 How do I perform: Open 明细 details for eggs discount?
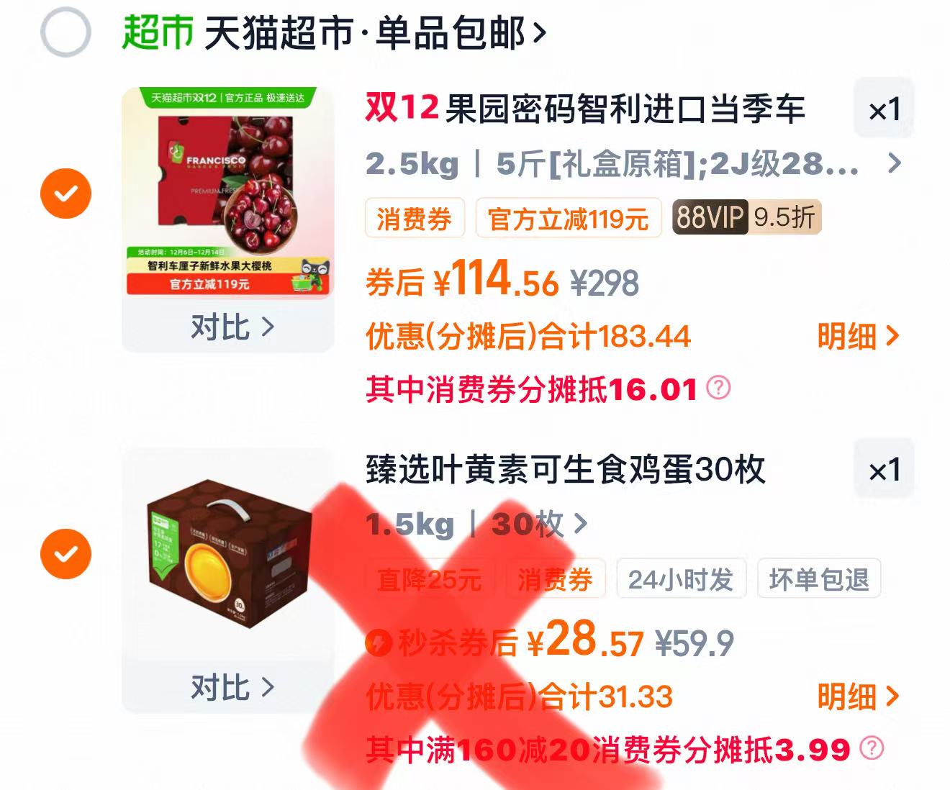tap(858, 696)
